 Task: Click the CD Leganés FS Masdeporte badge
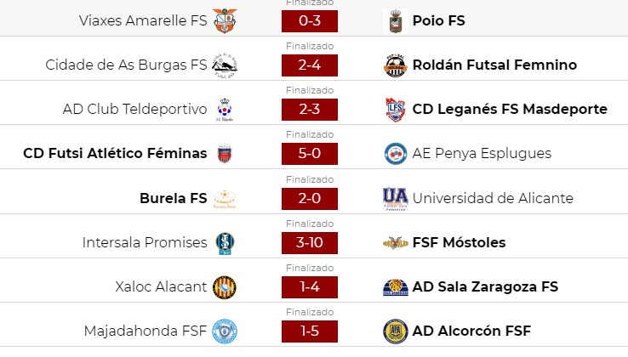pyautogui.click(x=396, y=110)
